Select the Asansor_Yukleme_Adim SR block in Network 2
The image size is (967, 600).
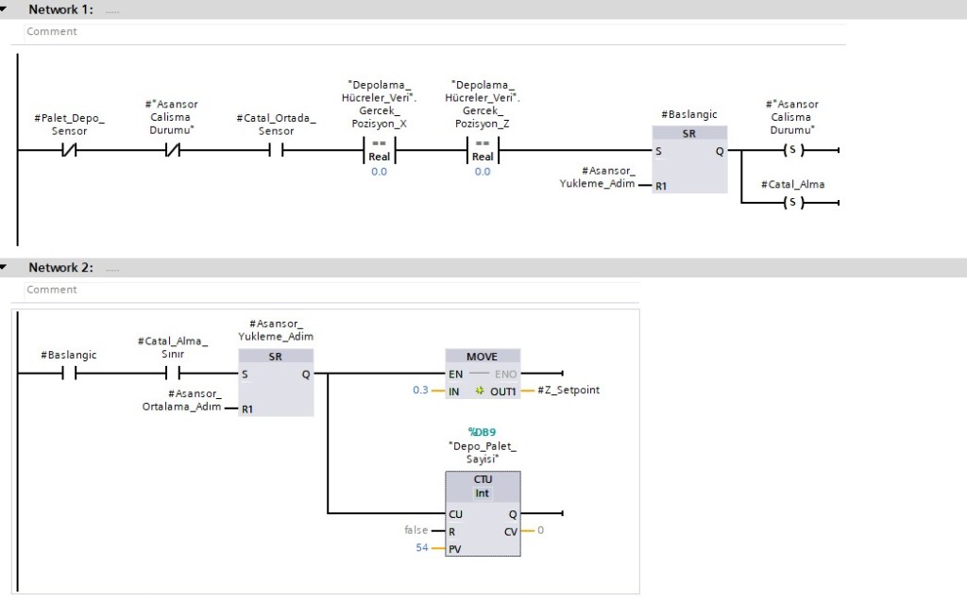point(276,382)
